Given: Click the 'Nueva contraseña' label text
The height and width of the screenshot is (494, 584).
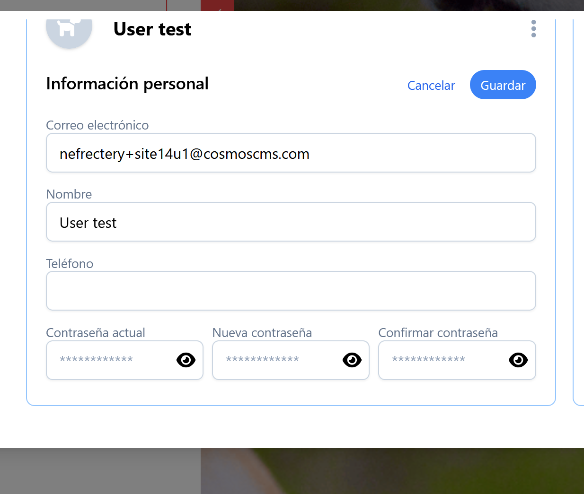Looking at the screenshot, I should tap(262, 333).
